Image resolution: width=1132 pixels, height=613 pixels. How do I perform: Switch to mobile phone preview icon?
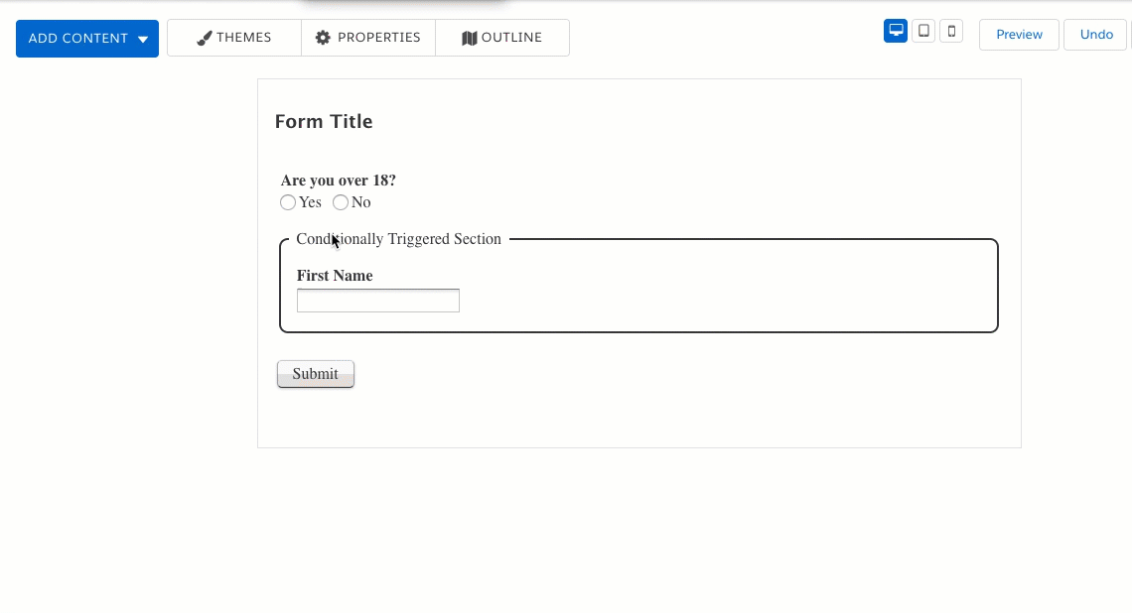[951, 32]
